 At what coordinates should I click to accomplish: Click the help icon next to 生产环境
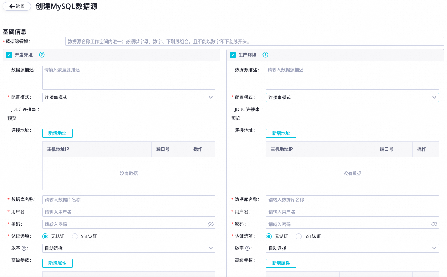pyautogui.click(x=265, y=55)
